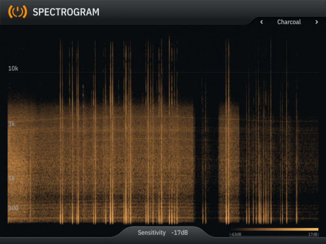The height and width of the screenshot is (244, 326).
Task: Select the SPECTROGRAM title text
Action: (66, 12)
